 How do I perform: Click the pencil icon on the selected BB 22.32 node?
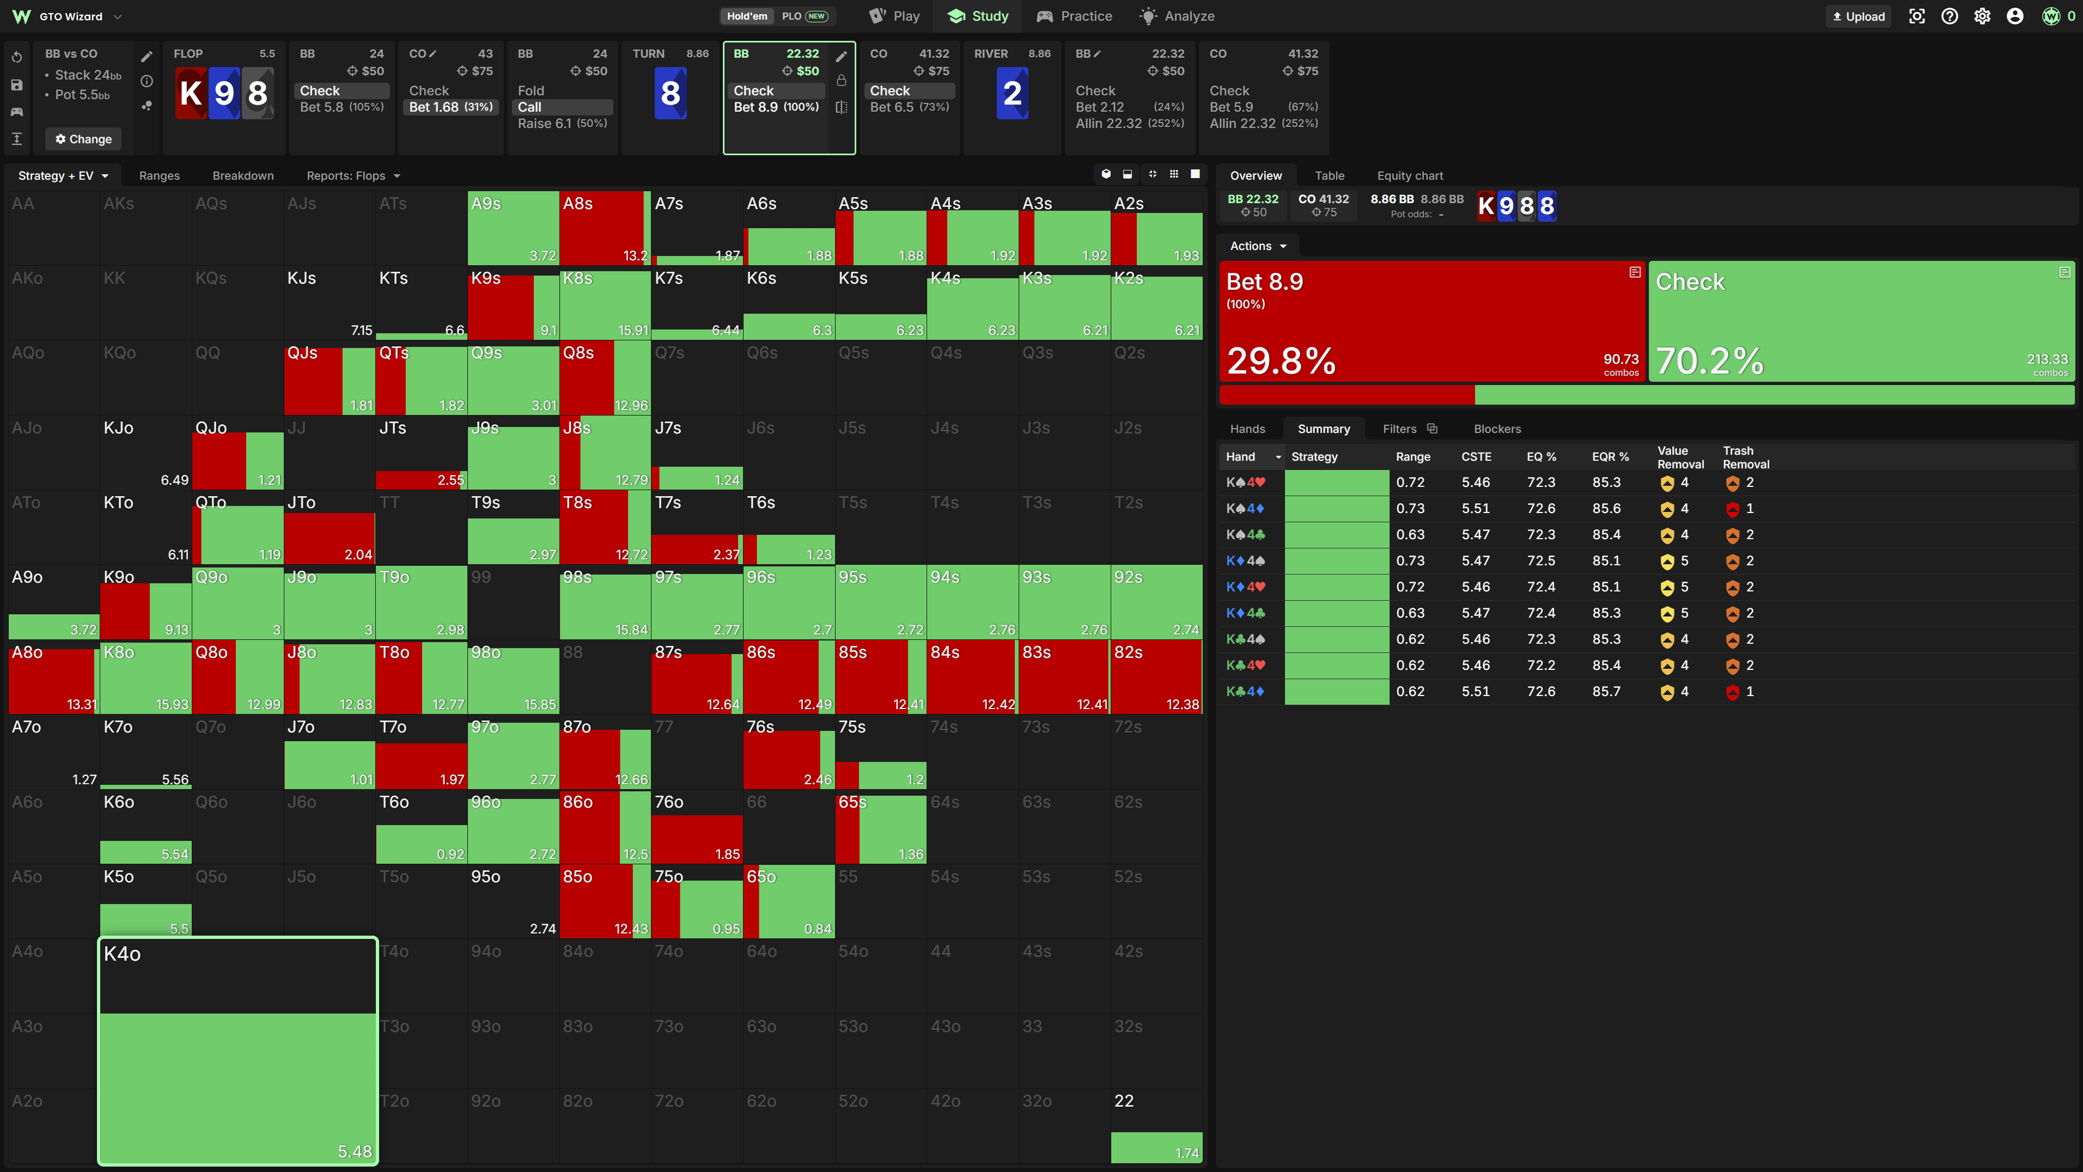pos(842,56)
